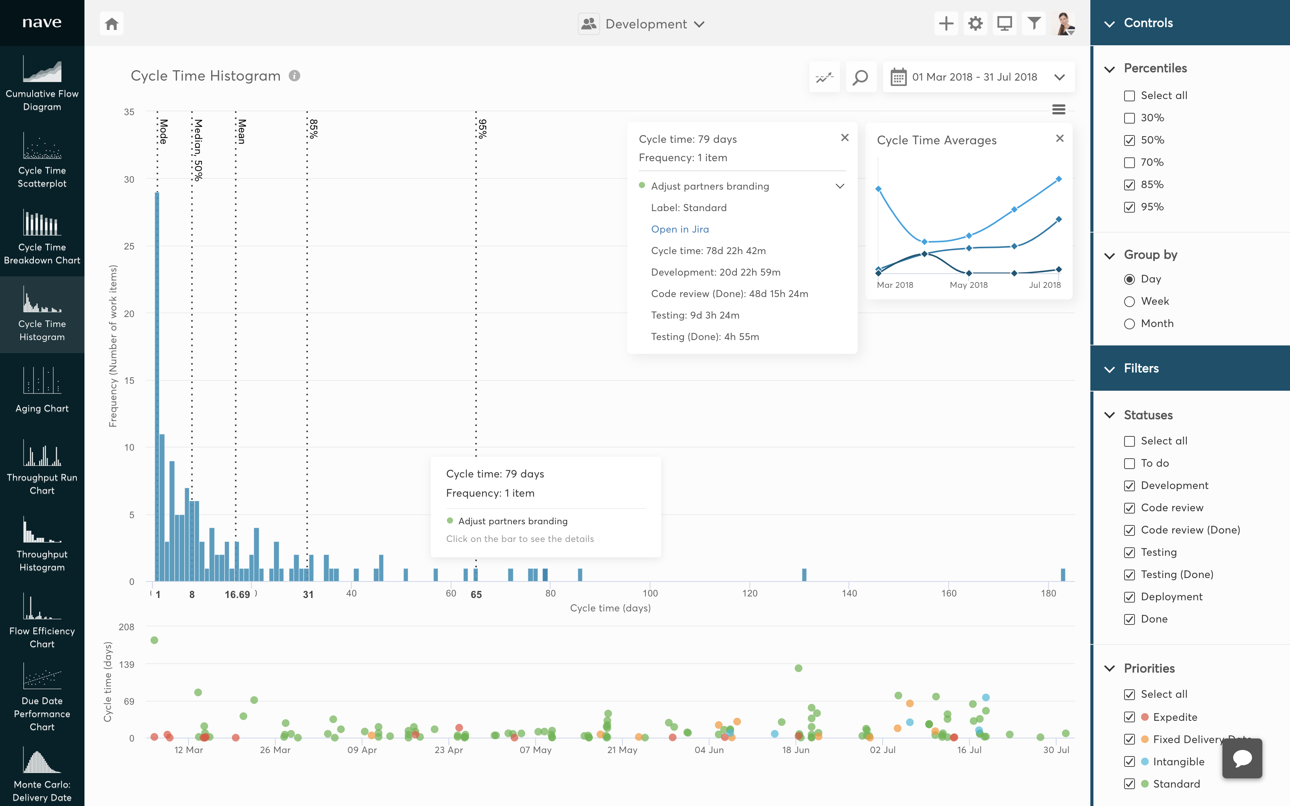Close the Cycle Time Averages popup
The image size is (1290, 806).
1059,139
